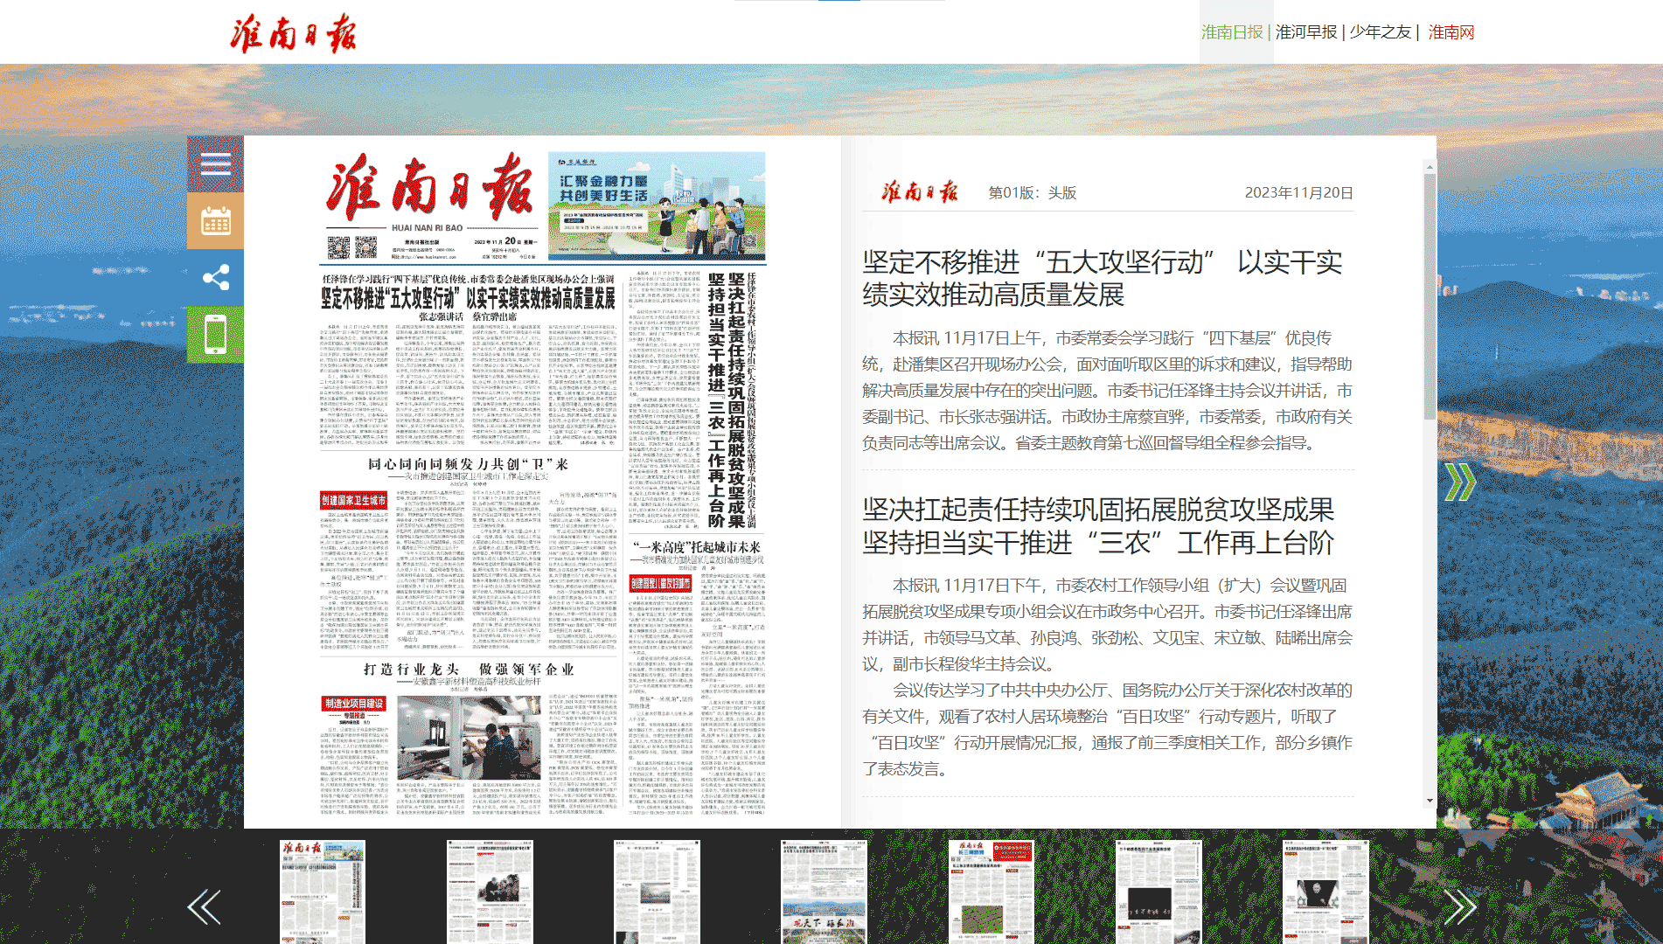
Task: Click the scrollbar down arrow in article panel
Action: coord(1430,800)
